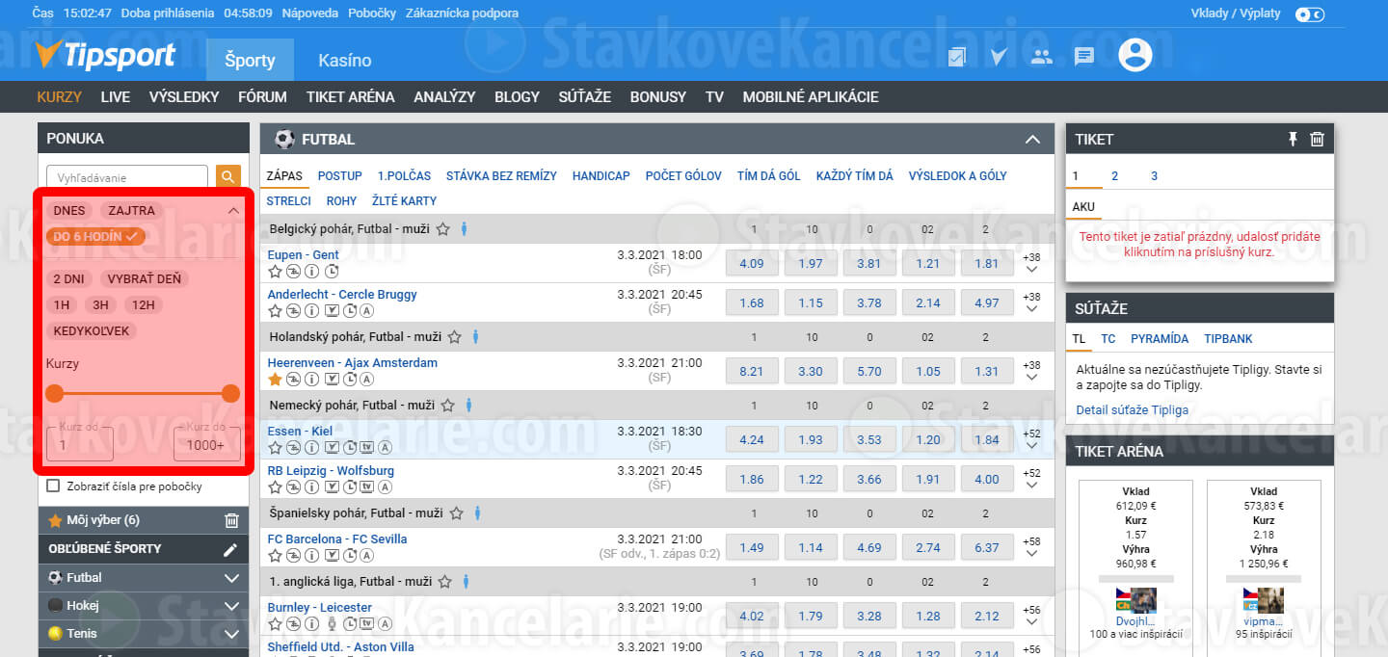Click the TV icon for Essen - Kiel
This screenshot has height=657, width=1388.
[367, 448]
